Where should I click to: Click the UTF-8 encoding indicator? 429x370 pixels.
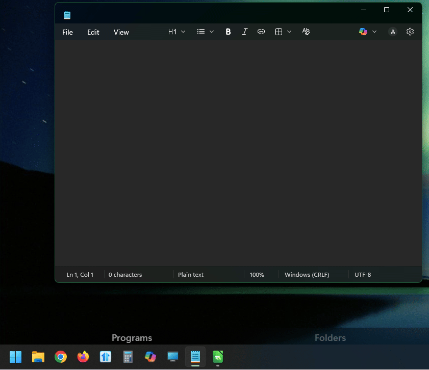click(363, 275)
